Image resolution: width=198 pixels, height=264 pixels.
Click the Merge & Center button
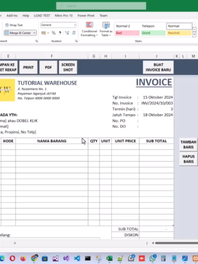point(18,33)
